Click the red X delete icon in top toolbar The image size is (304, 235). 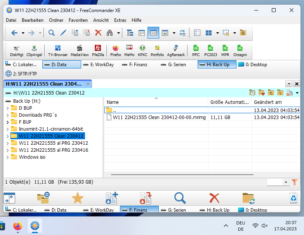(x=98, y=33)
